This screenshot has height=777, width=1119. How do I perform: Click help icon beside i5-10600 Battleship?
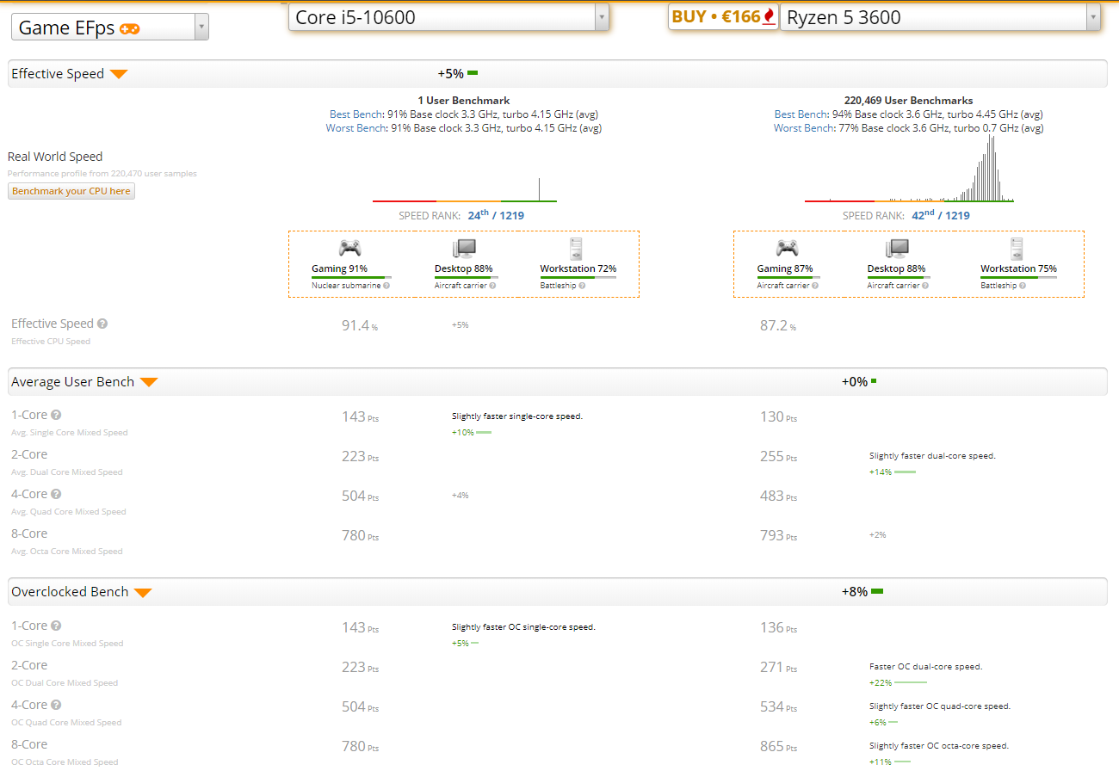[582, 286]
